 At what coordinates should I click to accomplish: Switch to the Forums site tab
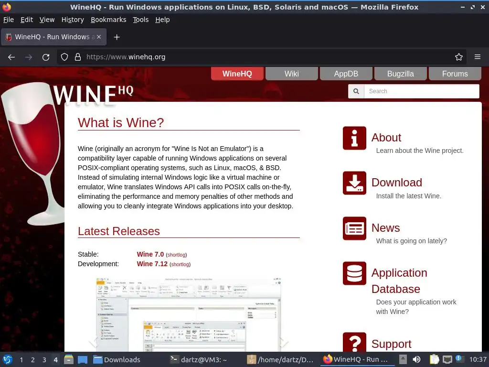click(455, 74)
